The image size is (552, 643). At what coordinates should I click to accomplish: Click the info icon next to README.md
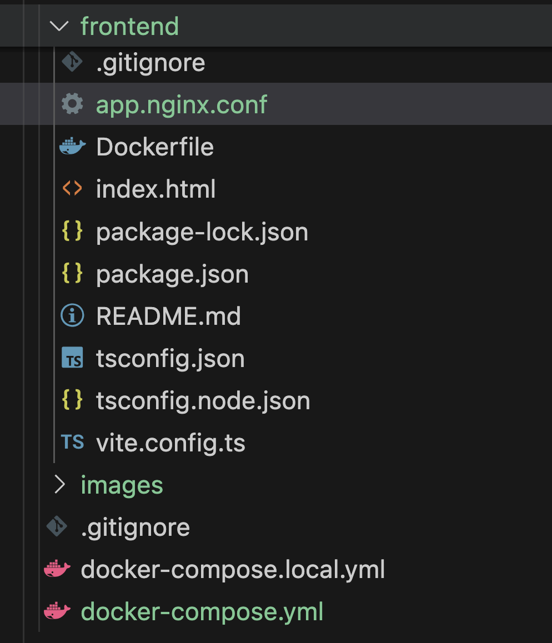tap(72, 317)
